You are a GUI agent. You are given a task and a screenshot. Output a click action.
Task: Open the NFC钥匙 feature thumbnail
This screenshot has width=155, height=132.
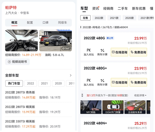tap(91, 107)
